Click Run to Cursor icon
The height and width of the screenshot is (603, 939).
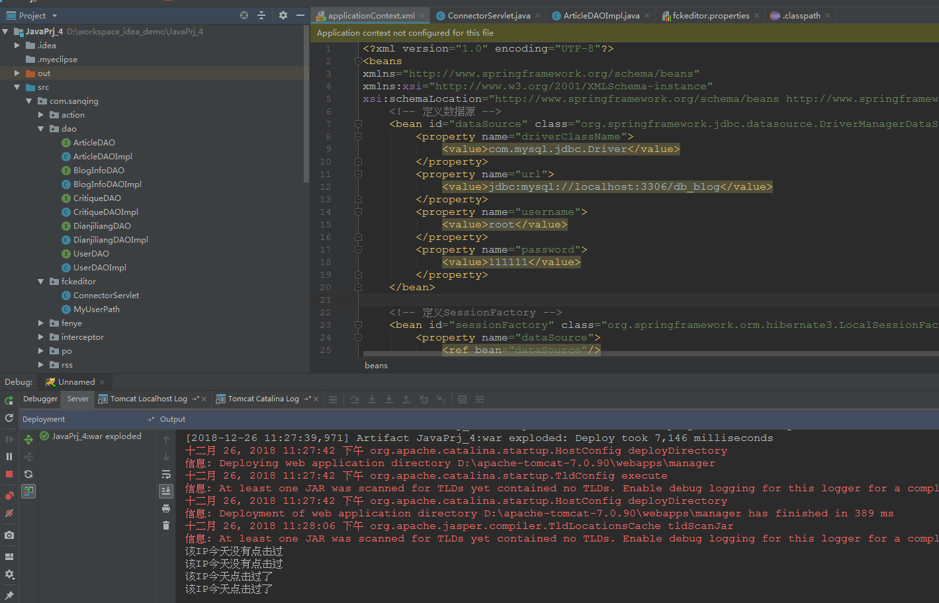pos(441,399)
